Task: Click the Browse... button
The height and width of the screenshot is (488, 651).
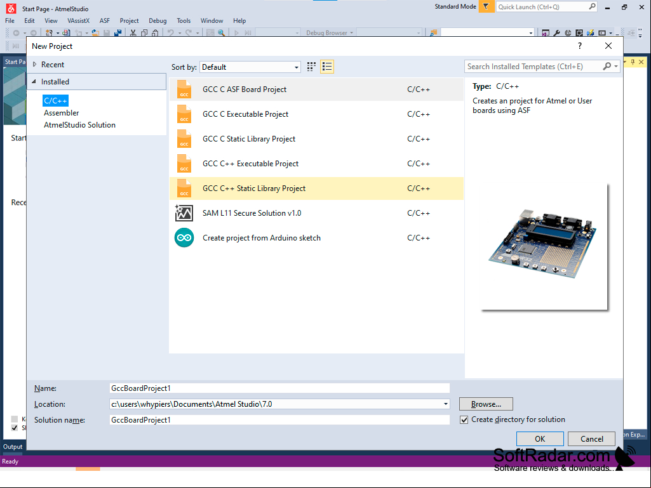Action: coord(486,404)
